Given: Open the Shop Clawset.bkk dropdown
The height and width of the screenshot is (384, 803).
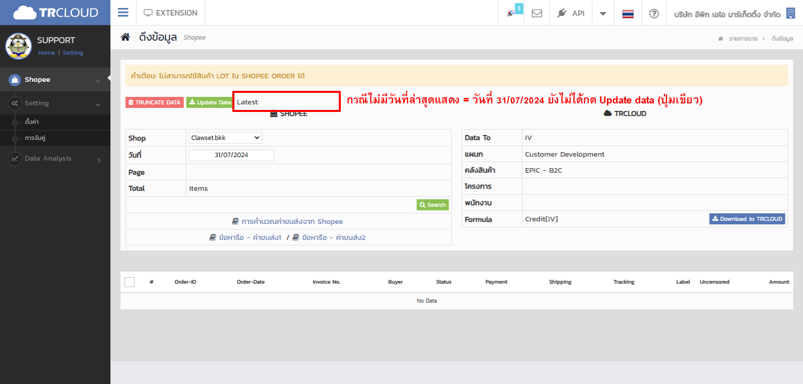Looking at the screenshot, I should pos(225,138).
